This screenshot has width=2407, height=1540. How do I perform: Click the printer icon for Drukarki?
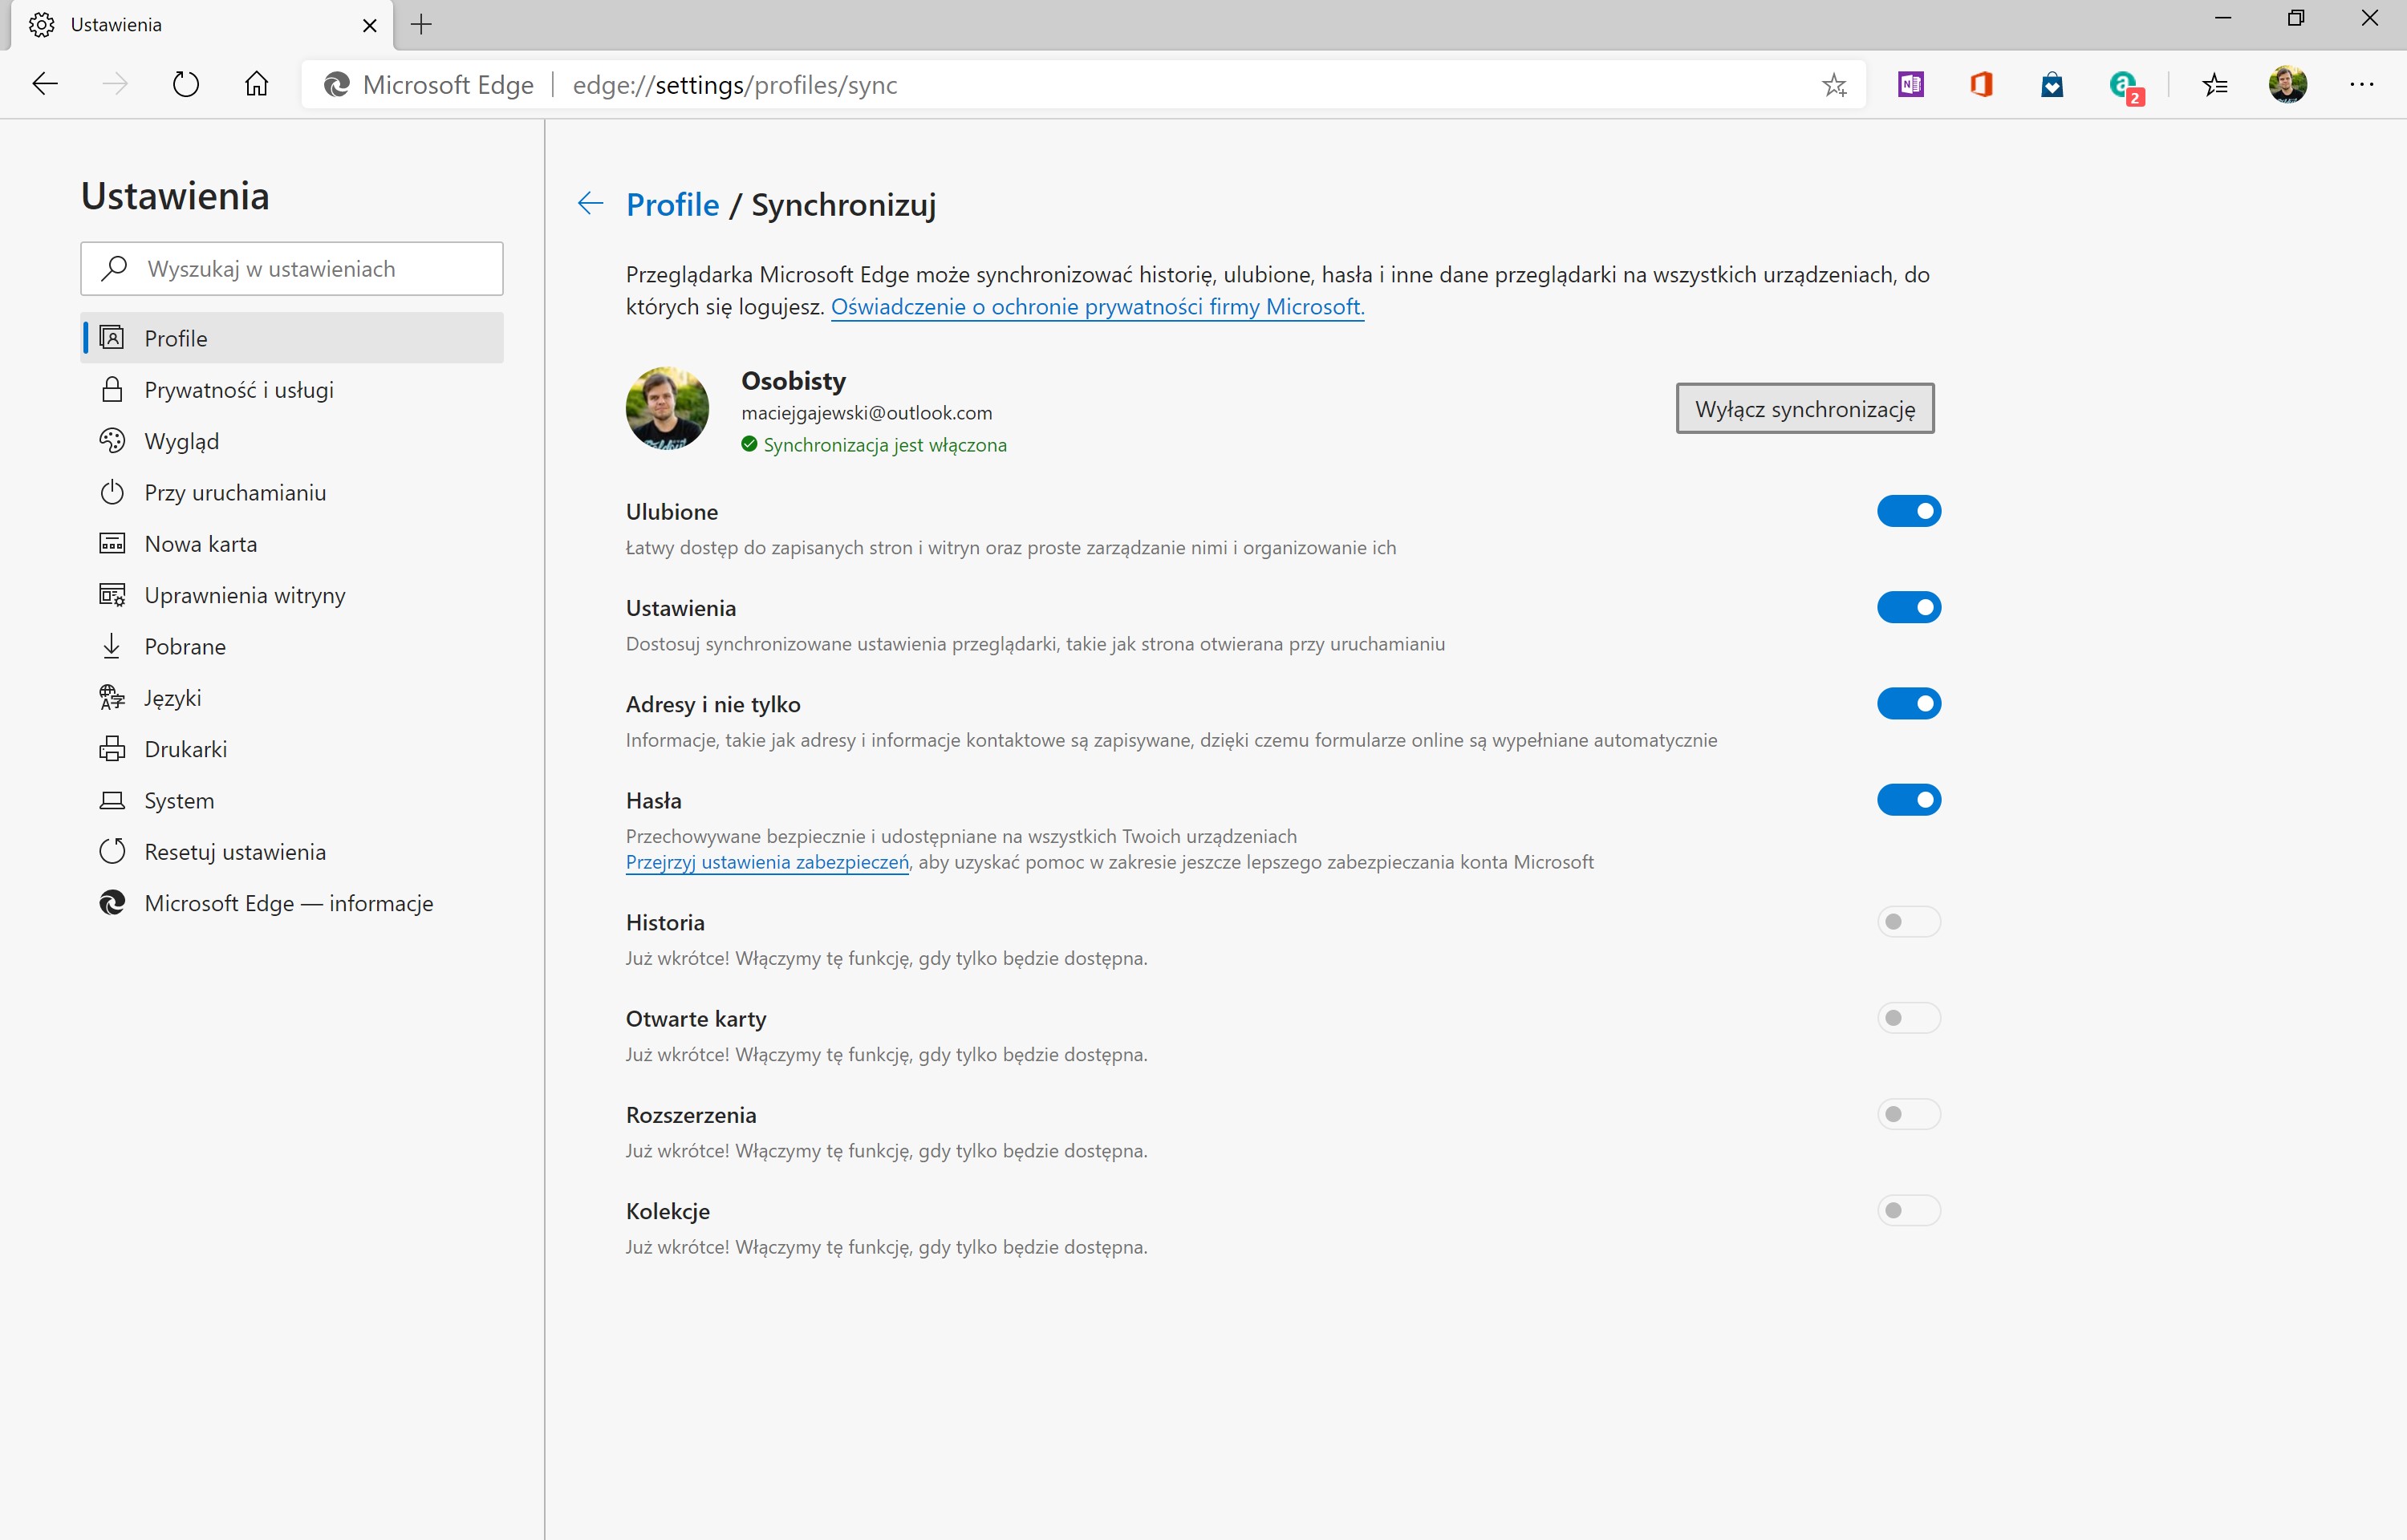point(112,749)
